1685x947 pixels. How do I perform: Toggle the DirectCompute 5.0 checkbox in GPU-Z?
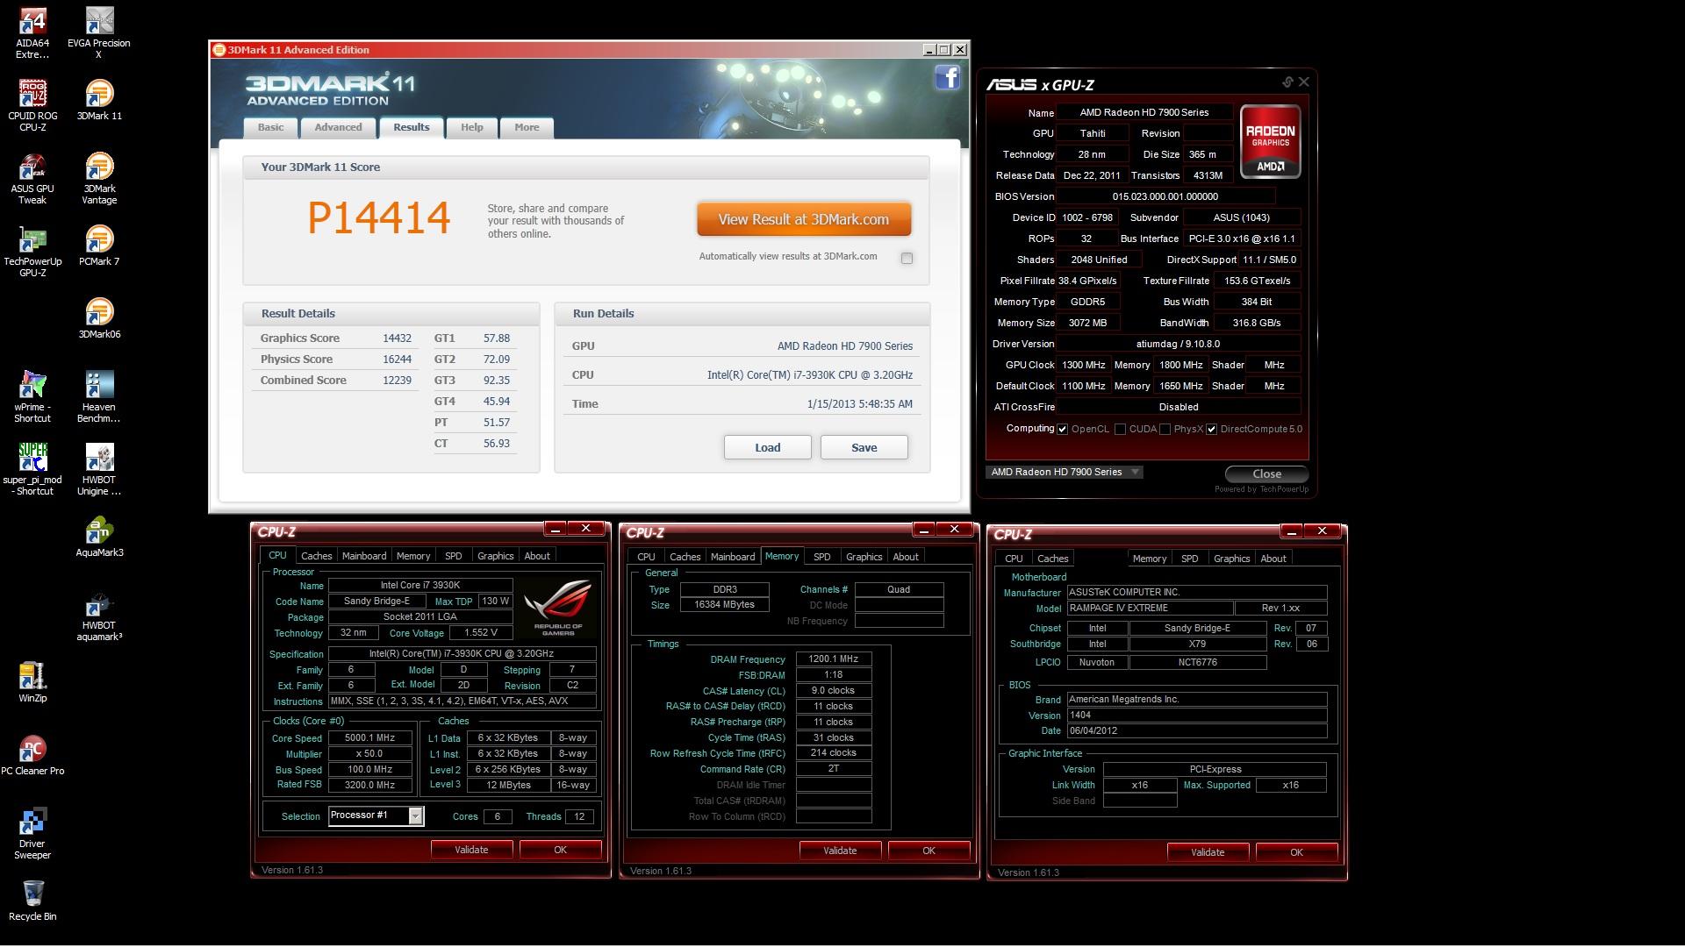(1212, 430)
